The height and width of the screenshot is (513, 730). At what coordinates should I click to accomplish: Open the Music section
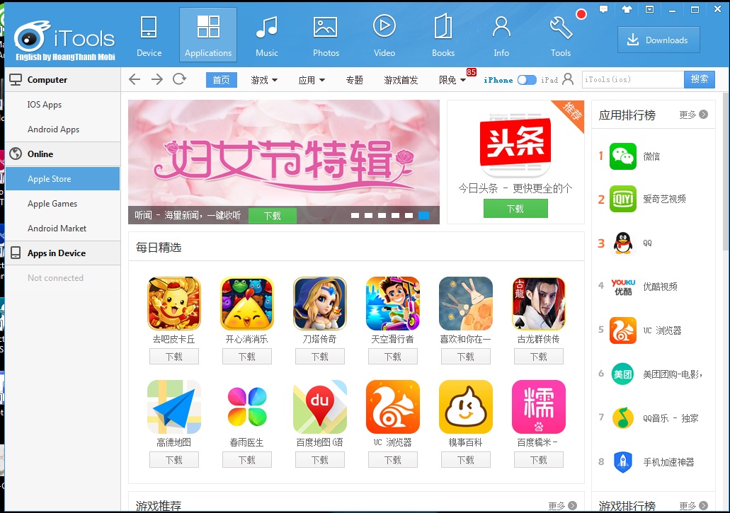[x=267, y=35]
